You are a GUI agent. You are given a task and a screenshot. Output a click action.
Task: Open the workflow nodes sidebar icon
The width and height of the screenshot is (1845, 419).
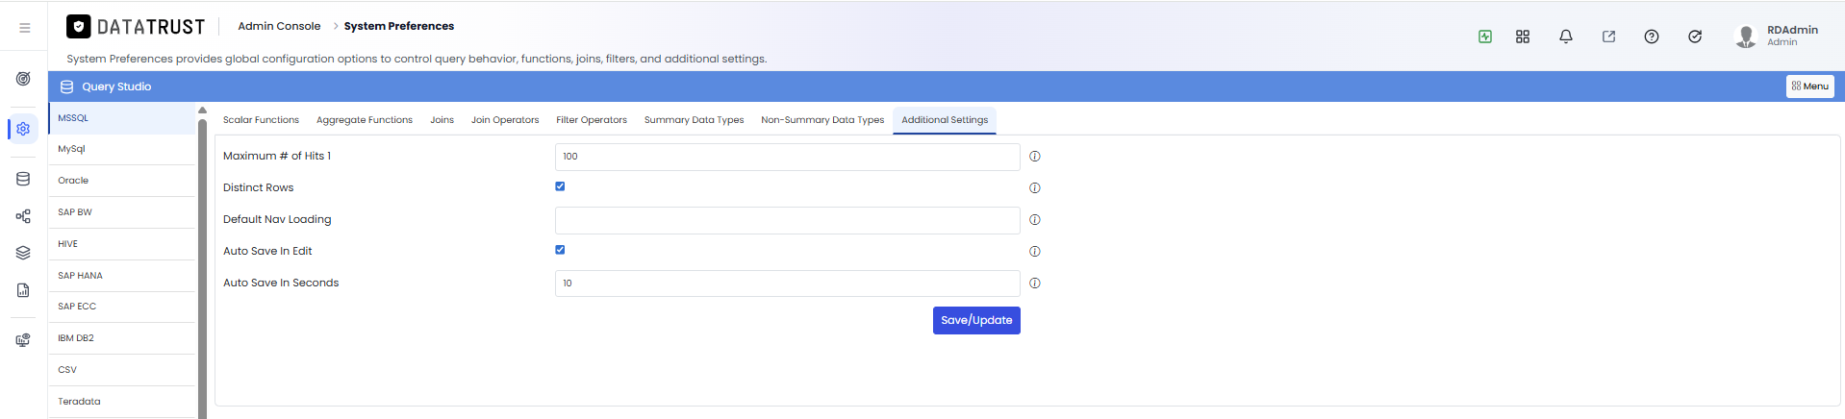click(x=23, y=216)
